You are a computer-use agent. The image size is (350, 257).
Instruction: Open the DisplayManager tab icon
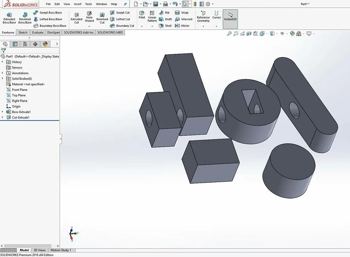point(45,44)
